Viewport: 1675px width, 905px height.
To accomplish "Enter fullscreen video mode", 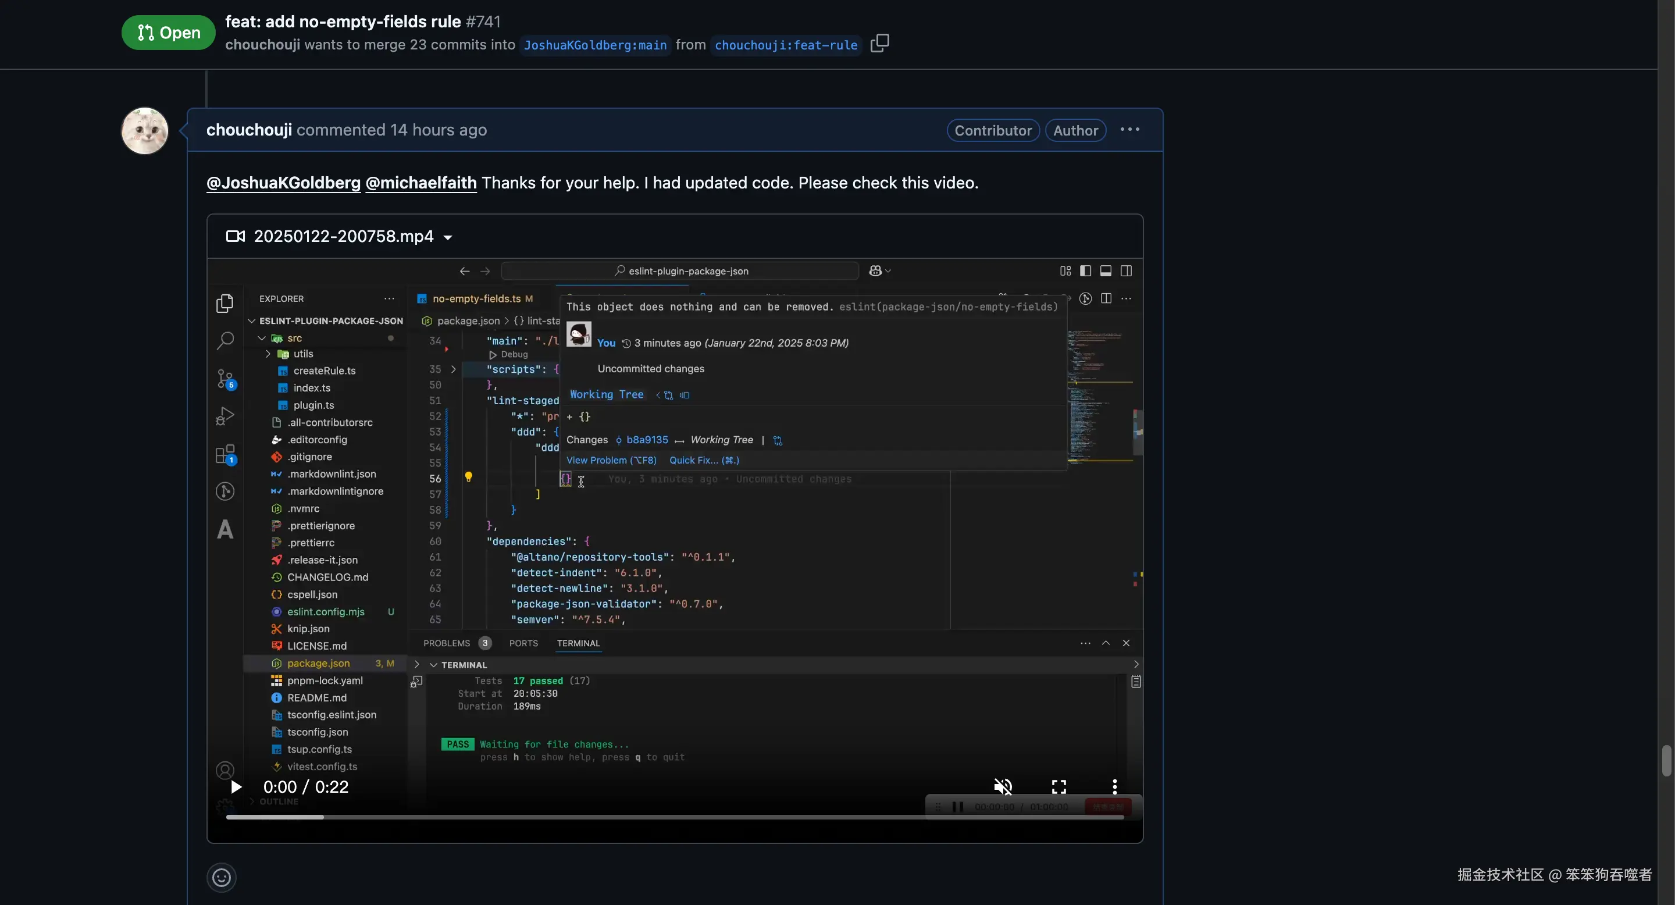I will (x=1059, y=787).
